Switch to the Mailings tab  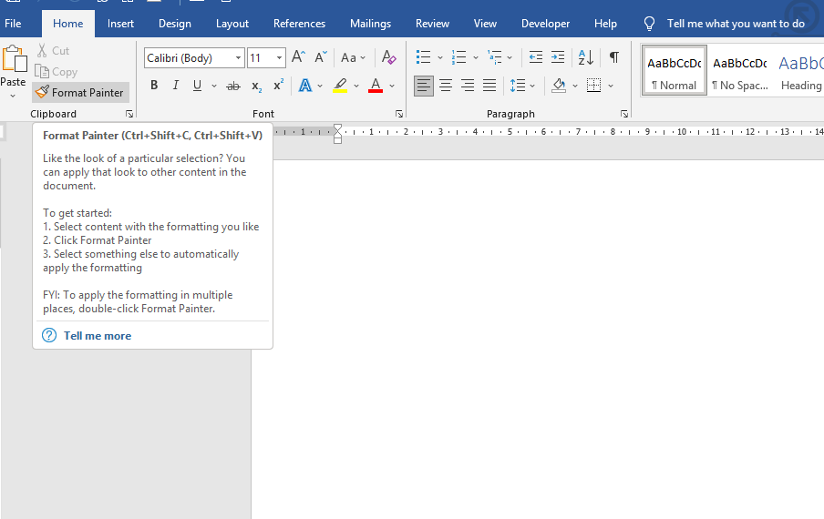370,24
